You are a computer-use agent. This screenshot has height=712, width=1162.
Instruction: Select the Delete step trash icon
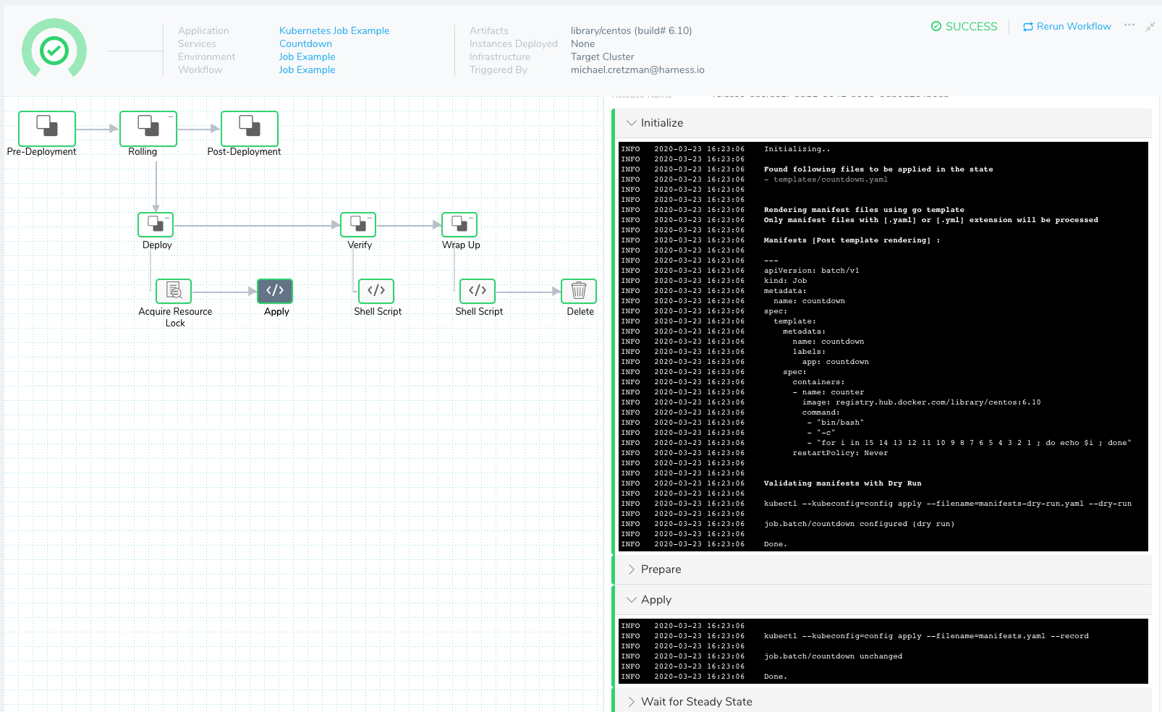579,291
